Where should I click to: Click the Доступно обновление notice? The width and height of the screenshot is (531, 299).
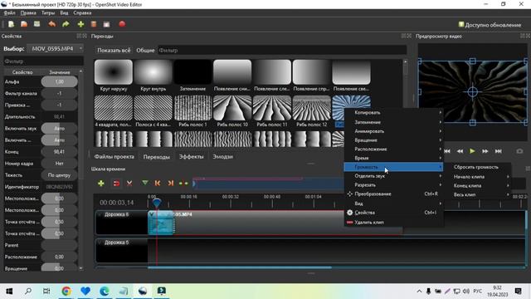point(490,25)
